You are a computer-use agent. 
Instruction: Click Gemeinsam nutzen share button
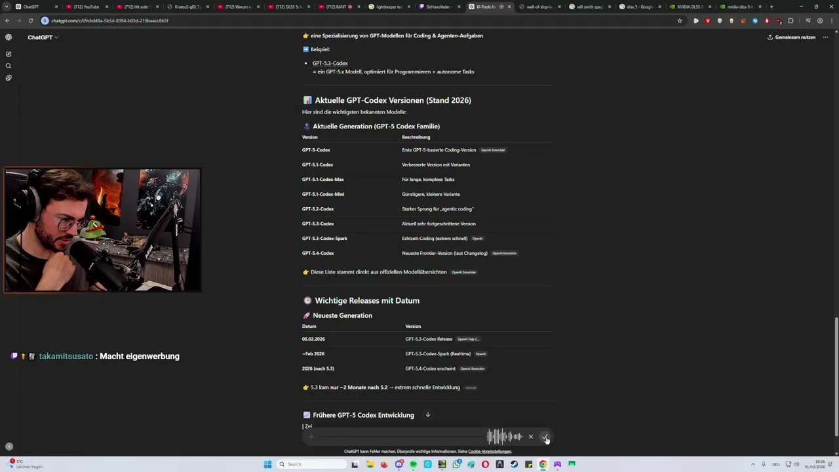click(x=791, y=37)
